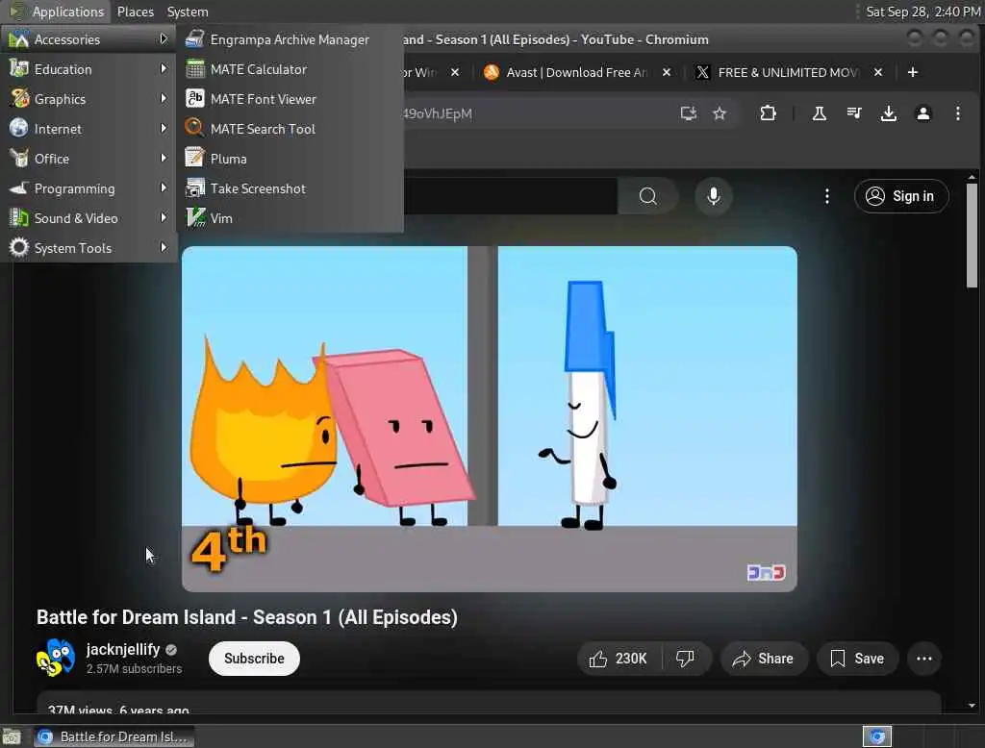The height and width of the screenshot is (748, 985).
Task: Expand the Graphics submenu
Action: pos(88,99)
